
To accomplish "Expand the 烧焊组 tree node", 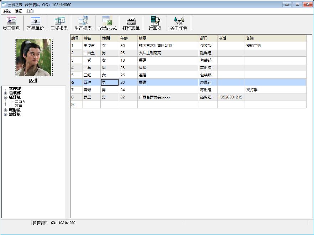I will pyautogui.click(x=5, y=114).
